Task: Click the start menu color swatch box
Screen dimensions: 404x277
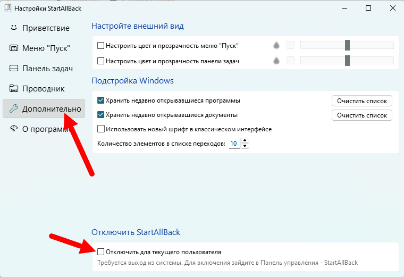Action: click(x=290, y=45)
